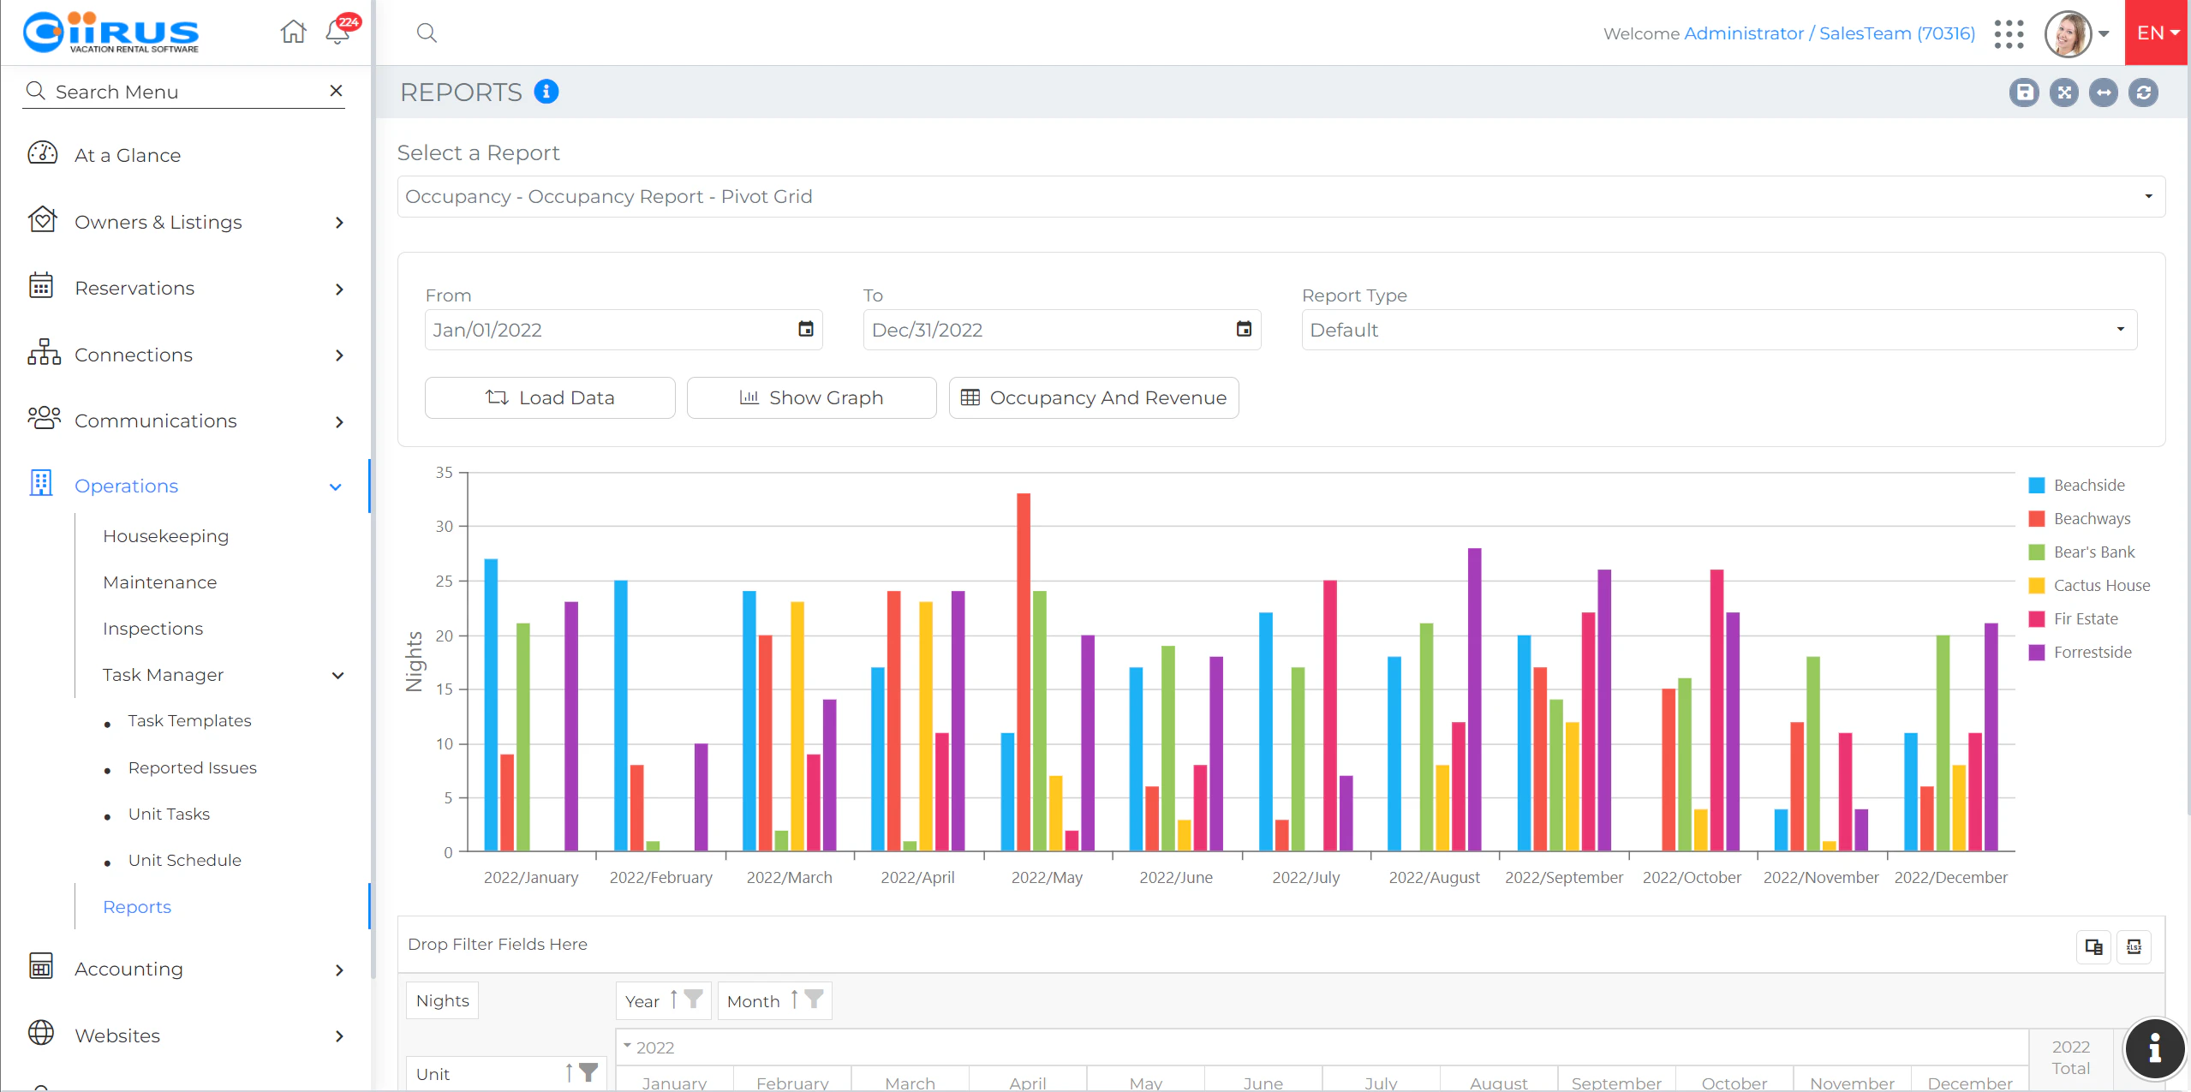
Task: Select Unit Schedule menu item
Action: 184,861
